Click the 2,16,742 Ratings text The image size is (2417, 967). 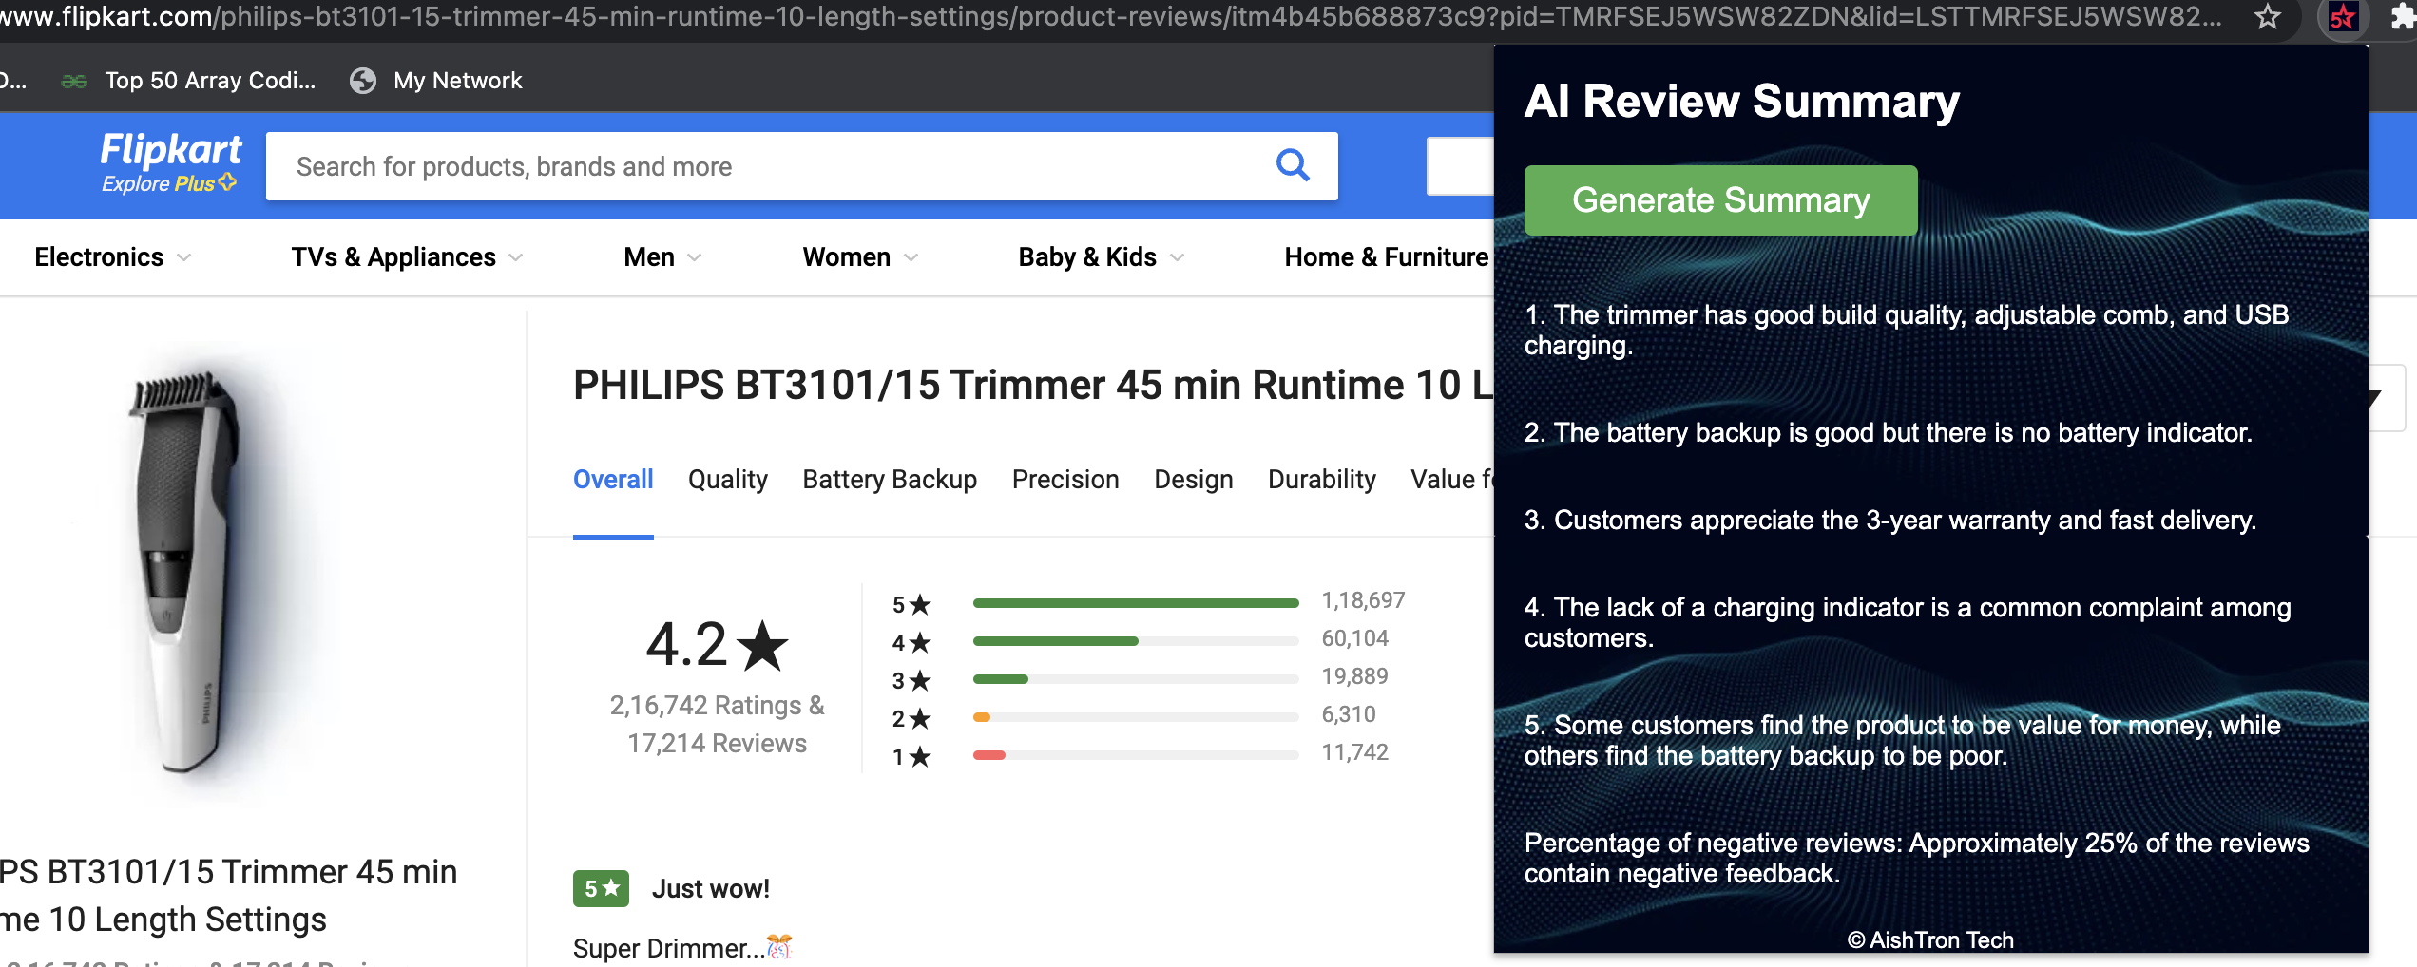click(x=717, y=706)
